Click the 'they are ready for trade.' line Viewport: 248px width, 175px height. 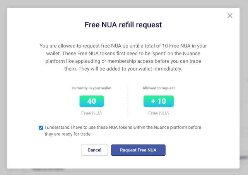68,134
